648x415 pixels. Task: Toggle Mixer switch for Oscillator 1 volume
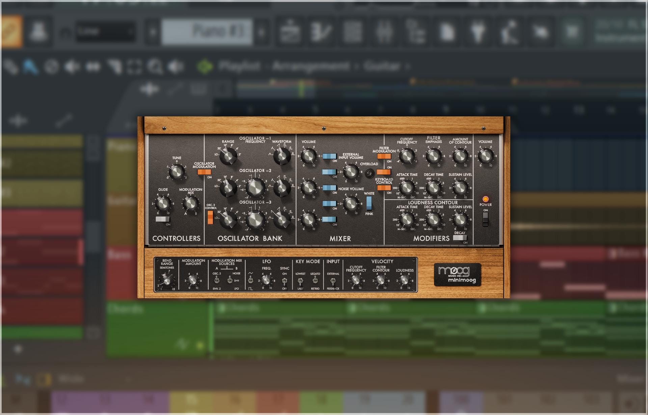tap(329, 156)
